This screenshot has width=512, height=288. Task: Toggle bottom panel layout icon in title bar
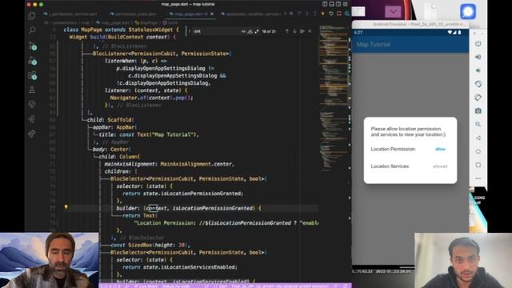331,4
